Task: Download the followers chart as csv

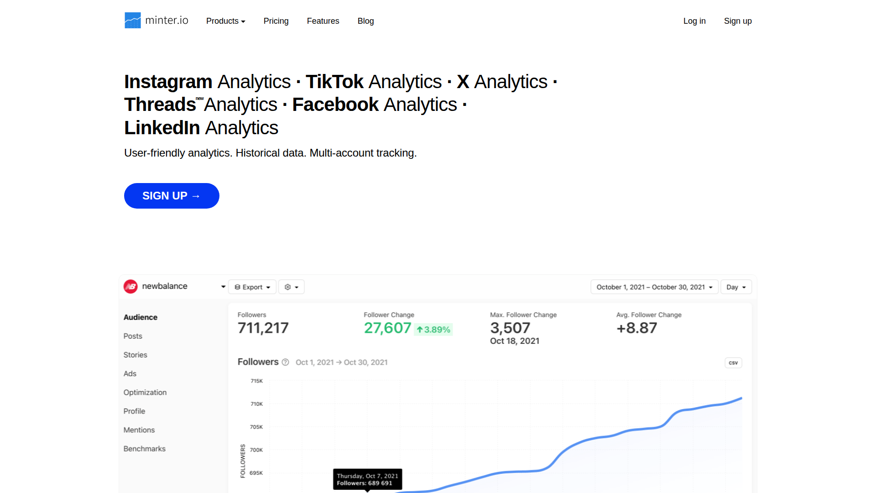Action: pyautogui.click(x=733, y=362)
